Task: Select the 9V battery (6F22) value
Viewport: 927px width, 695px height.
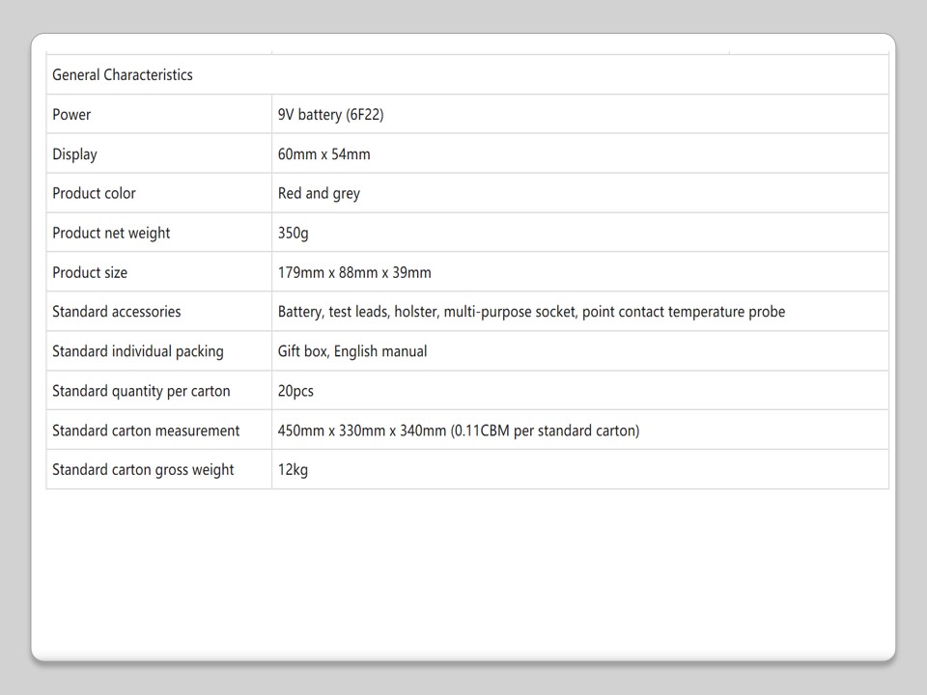Action: tap(331, 115)
